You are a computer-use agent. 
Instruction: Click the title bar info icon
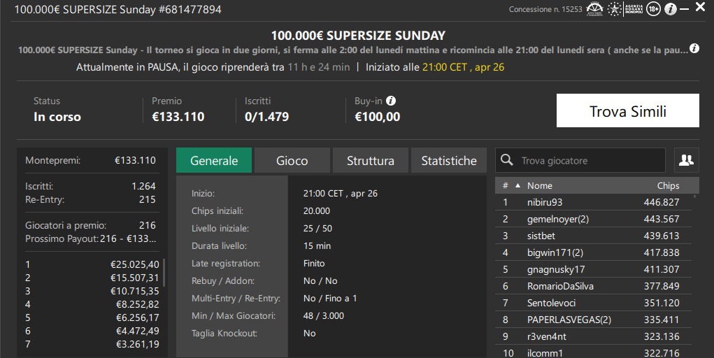[670, 9]
